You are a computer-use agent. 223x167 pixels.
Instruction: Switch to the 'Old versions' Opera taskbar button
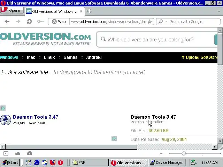coord(129,162)
